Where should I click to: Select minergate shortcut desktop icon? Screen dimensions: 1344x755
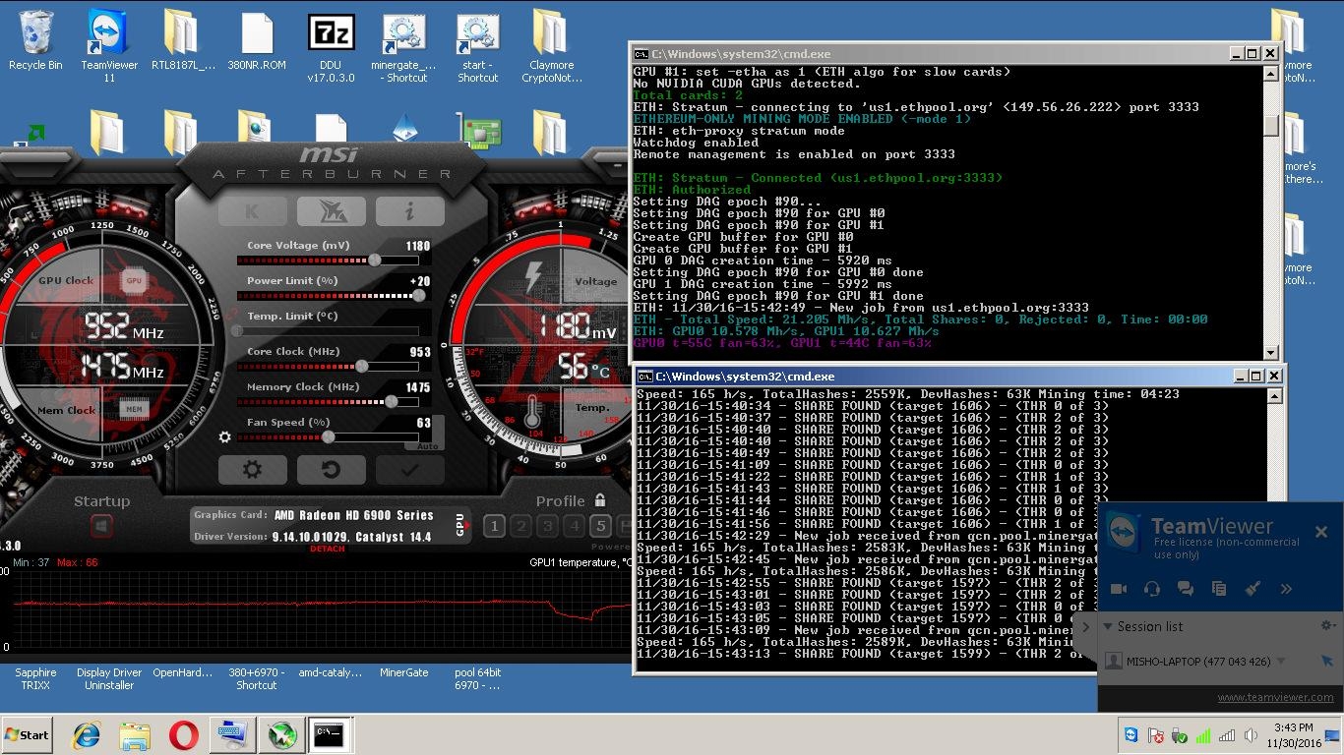point(403,48)
